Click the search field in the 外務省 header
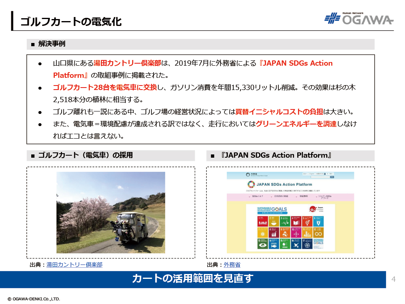The width and height of the screenshot is (405, 304). point(319,177)
